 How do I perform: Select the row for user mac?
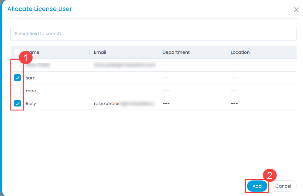pos(31,91)
